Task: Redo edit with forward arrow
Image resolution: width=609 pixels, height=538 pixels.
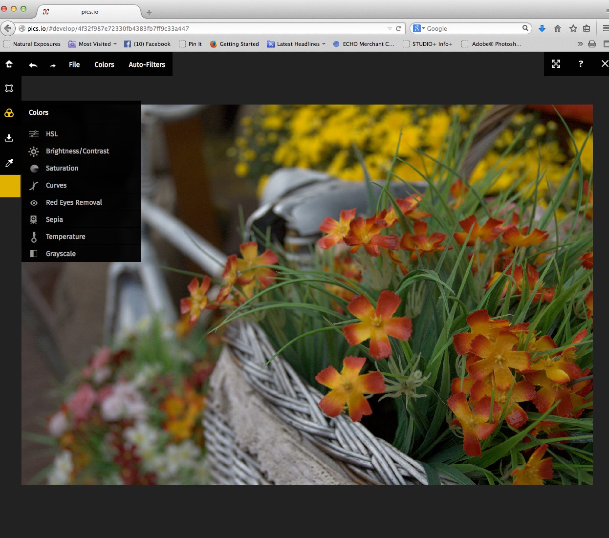Action: tap(53, 65)
